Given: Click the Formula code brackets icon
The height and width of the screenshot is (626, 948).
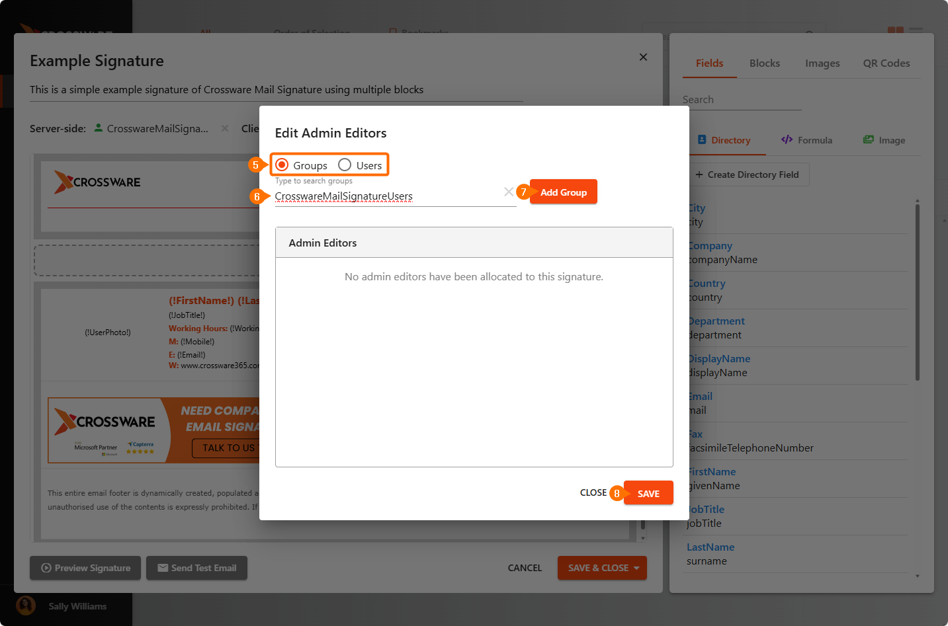Looking at the screenshot, I should coord(787,140).
